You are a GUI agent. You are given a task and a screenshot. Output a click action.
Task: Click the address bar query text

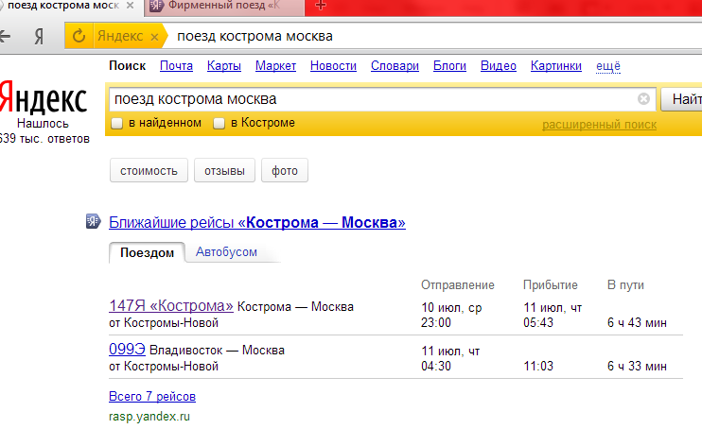[x=254, y=36]
